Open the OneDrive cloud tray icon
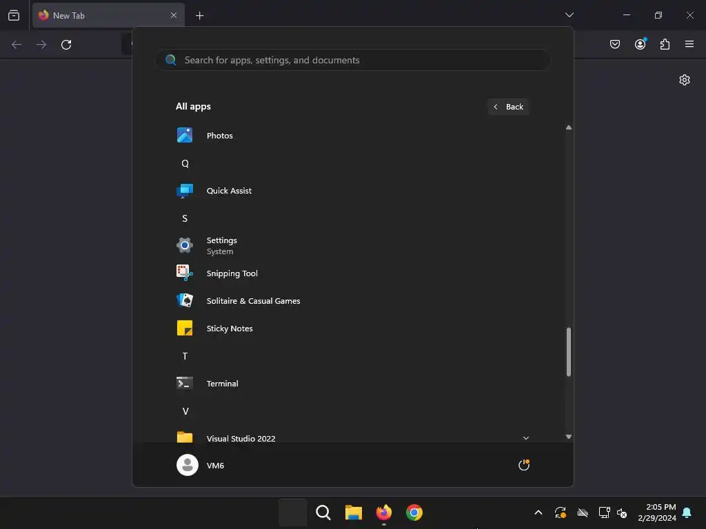This screenshot has width=706, height=529. click(583, 512)
